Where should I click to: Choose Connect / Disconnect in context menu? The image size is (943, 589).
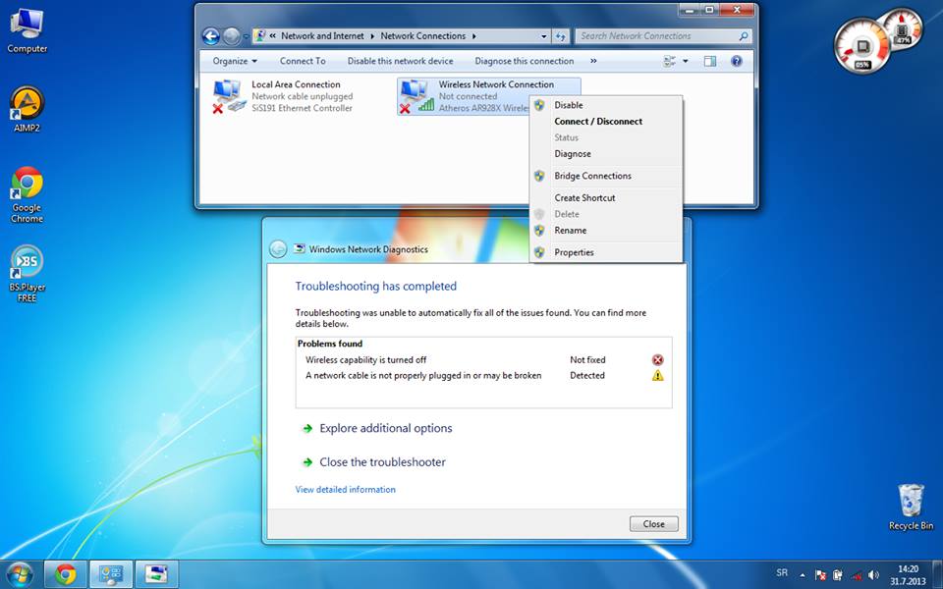(x=606, y=122)
